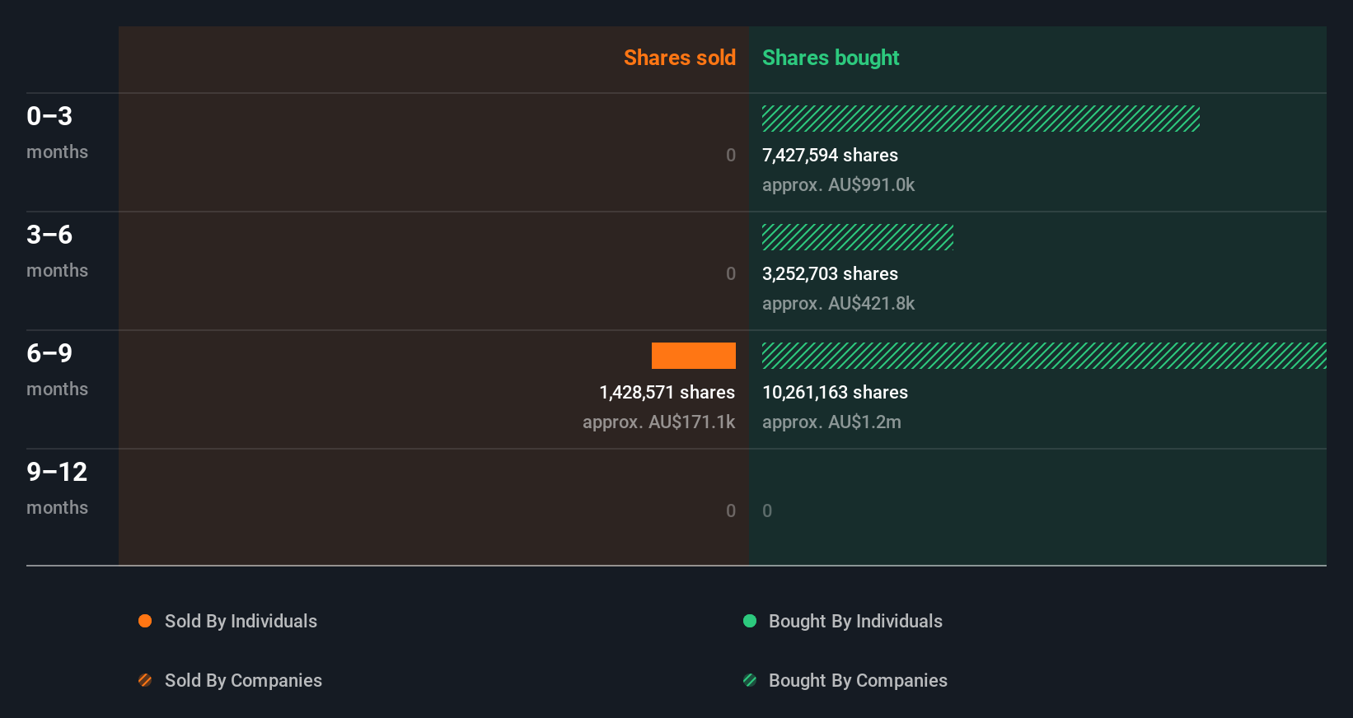
Task: Click the 1,428,571 shares sold value
Action: (x=667, y=392)
